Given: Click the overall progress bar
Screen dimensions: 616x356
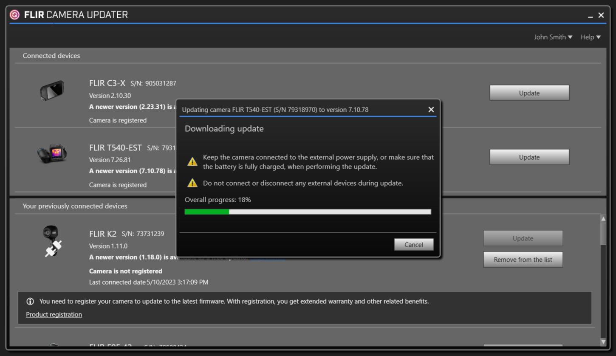Looking at the screenshot, I should (x=308, y=212).
